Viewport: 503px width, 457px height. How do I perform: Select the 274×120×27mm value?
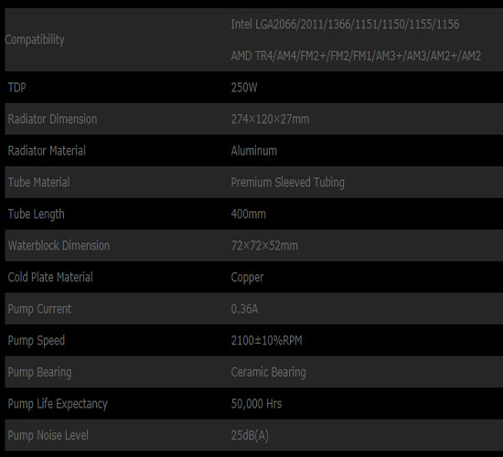point(270,119)
